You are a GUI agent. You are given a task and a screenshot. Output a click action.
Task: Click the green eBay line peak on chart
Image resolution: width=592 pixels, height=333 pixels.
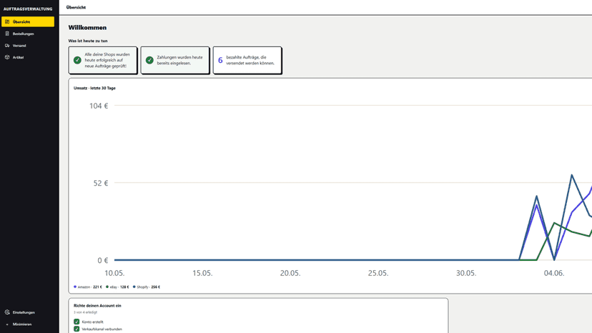(x=554, y=223)
